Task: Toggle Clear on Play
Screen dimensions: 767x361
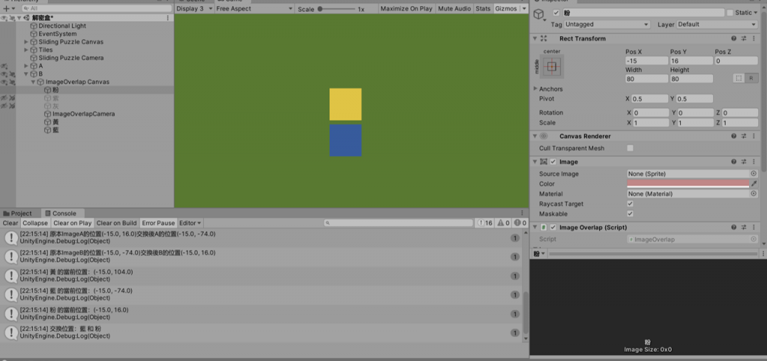Action: (x=73, y=223)
